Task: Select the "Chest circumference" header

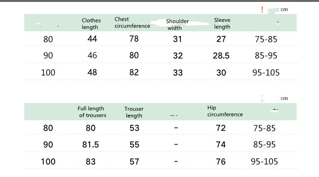Action: click(132, 23)
